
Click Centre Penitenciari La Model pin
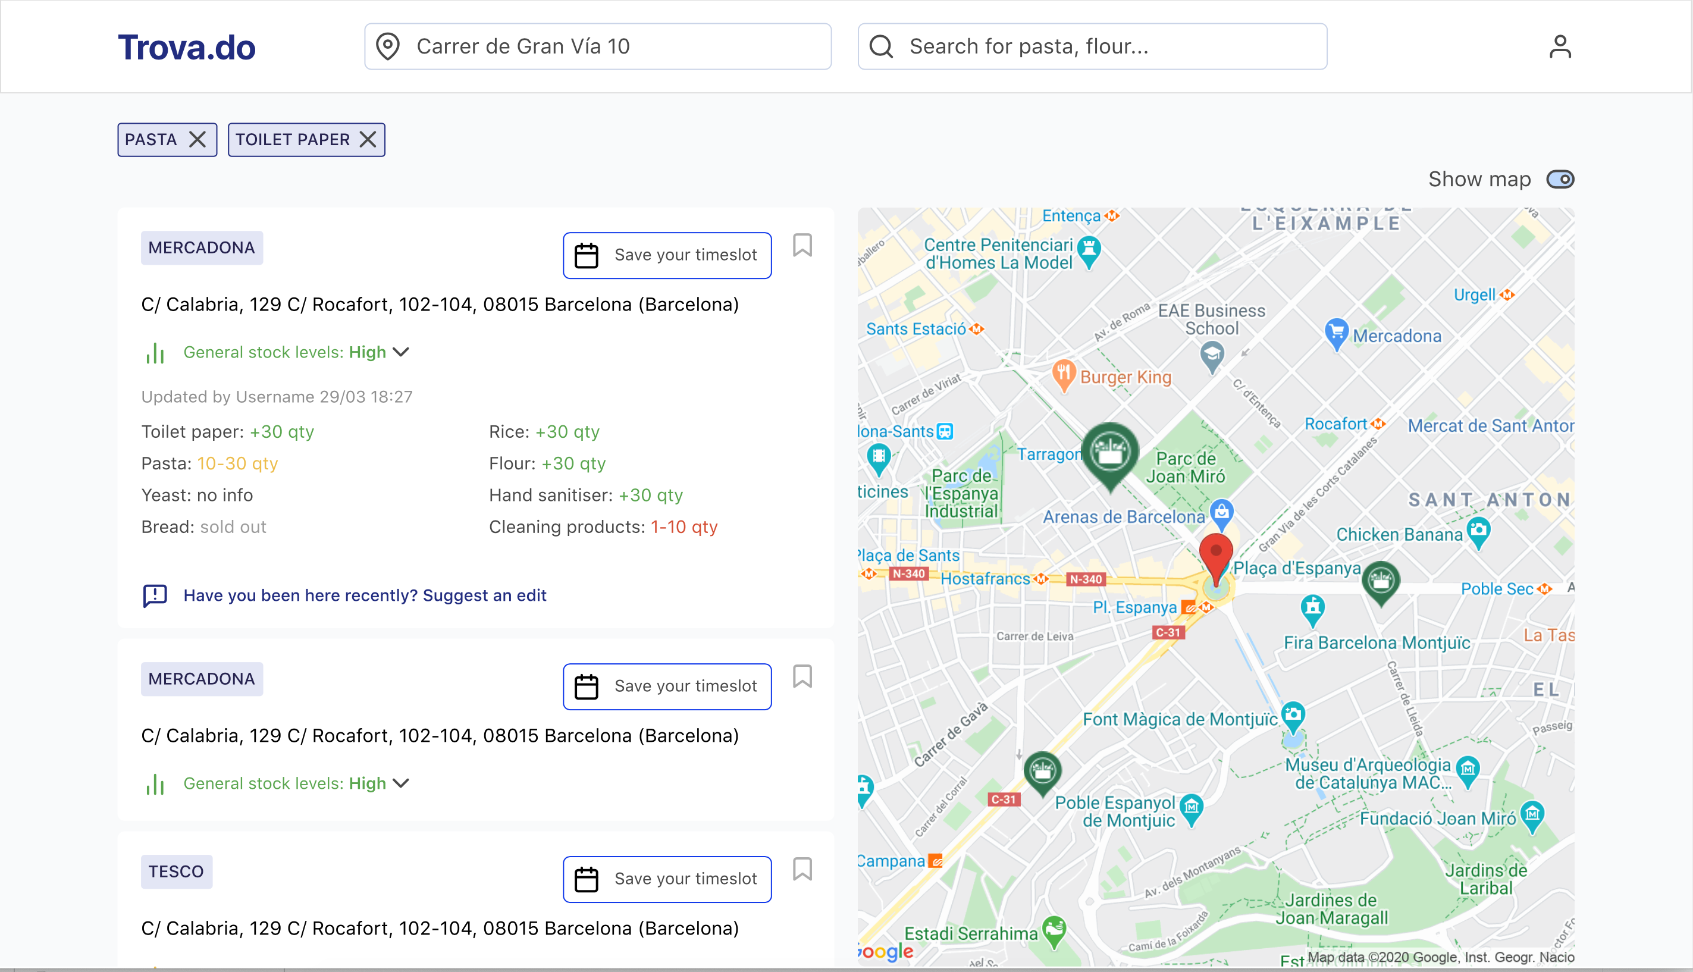click(1089, 252)
